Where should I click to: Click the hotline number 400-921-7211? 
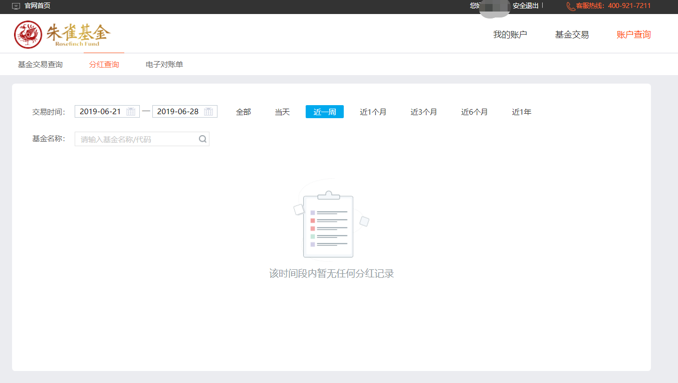coord(629,6)
